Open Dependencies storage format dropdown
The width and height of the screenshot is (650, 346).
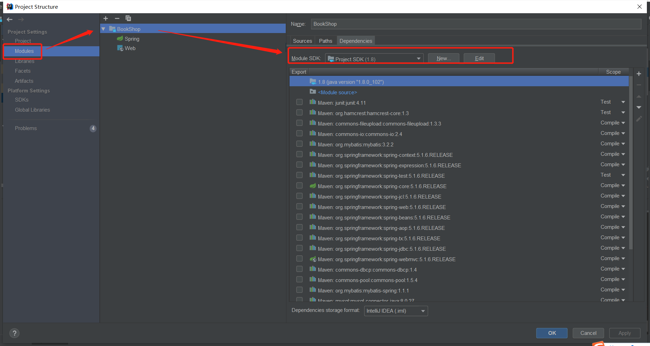click(396, 311)
